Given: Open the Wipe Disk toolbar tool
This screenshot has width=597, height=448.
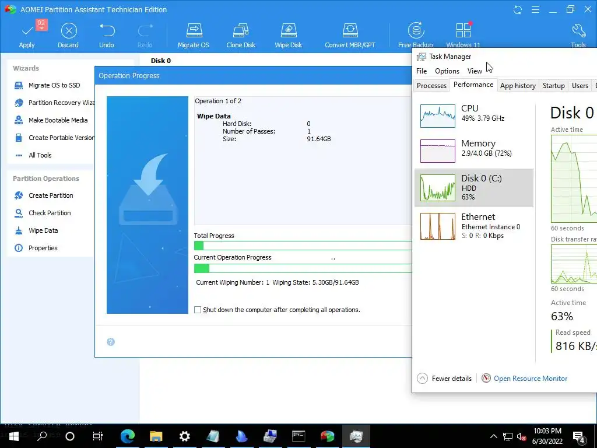Looking at the screenshot, I should 288,36.
